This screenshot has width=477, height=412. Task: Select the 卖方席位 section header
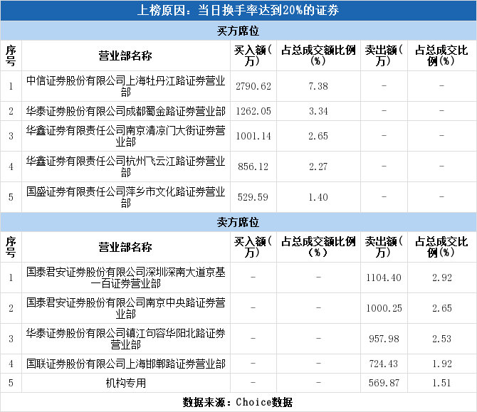238,222
